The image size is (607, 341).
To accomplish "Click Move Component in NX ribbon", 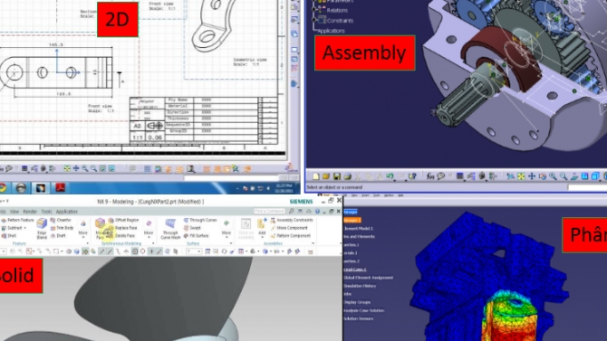I will click(x=289, y=228).
